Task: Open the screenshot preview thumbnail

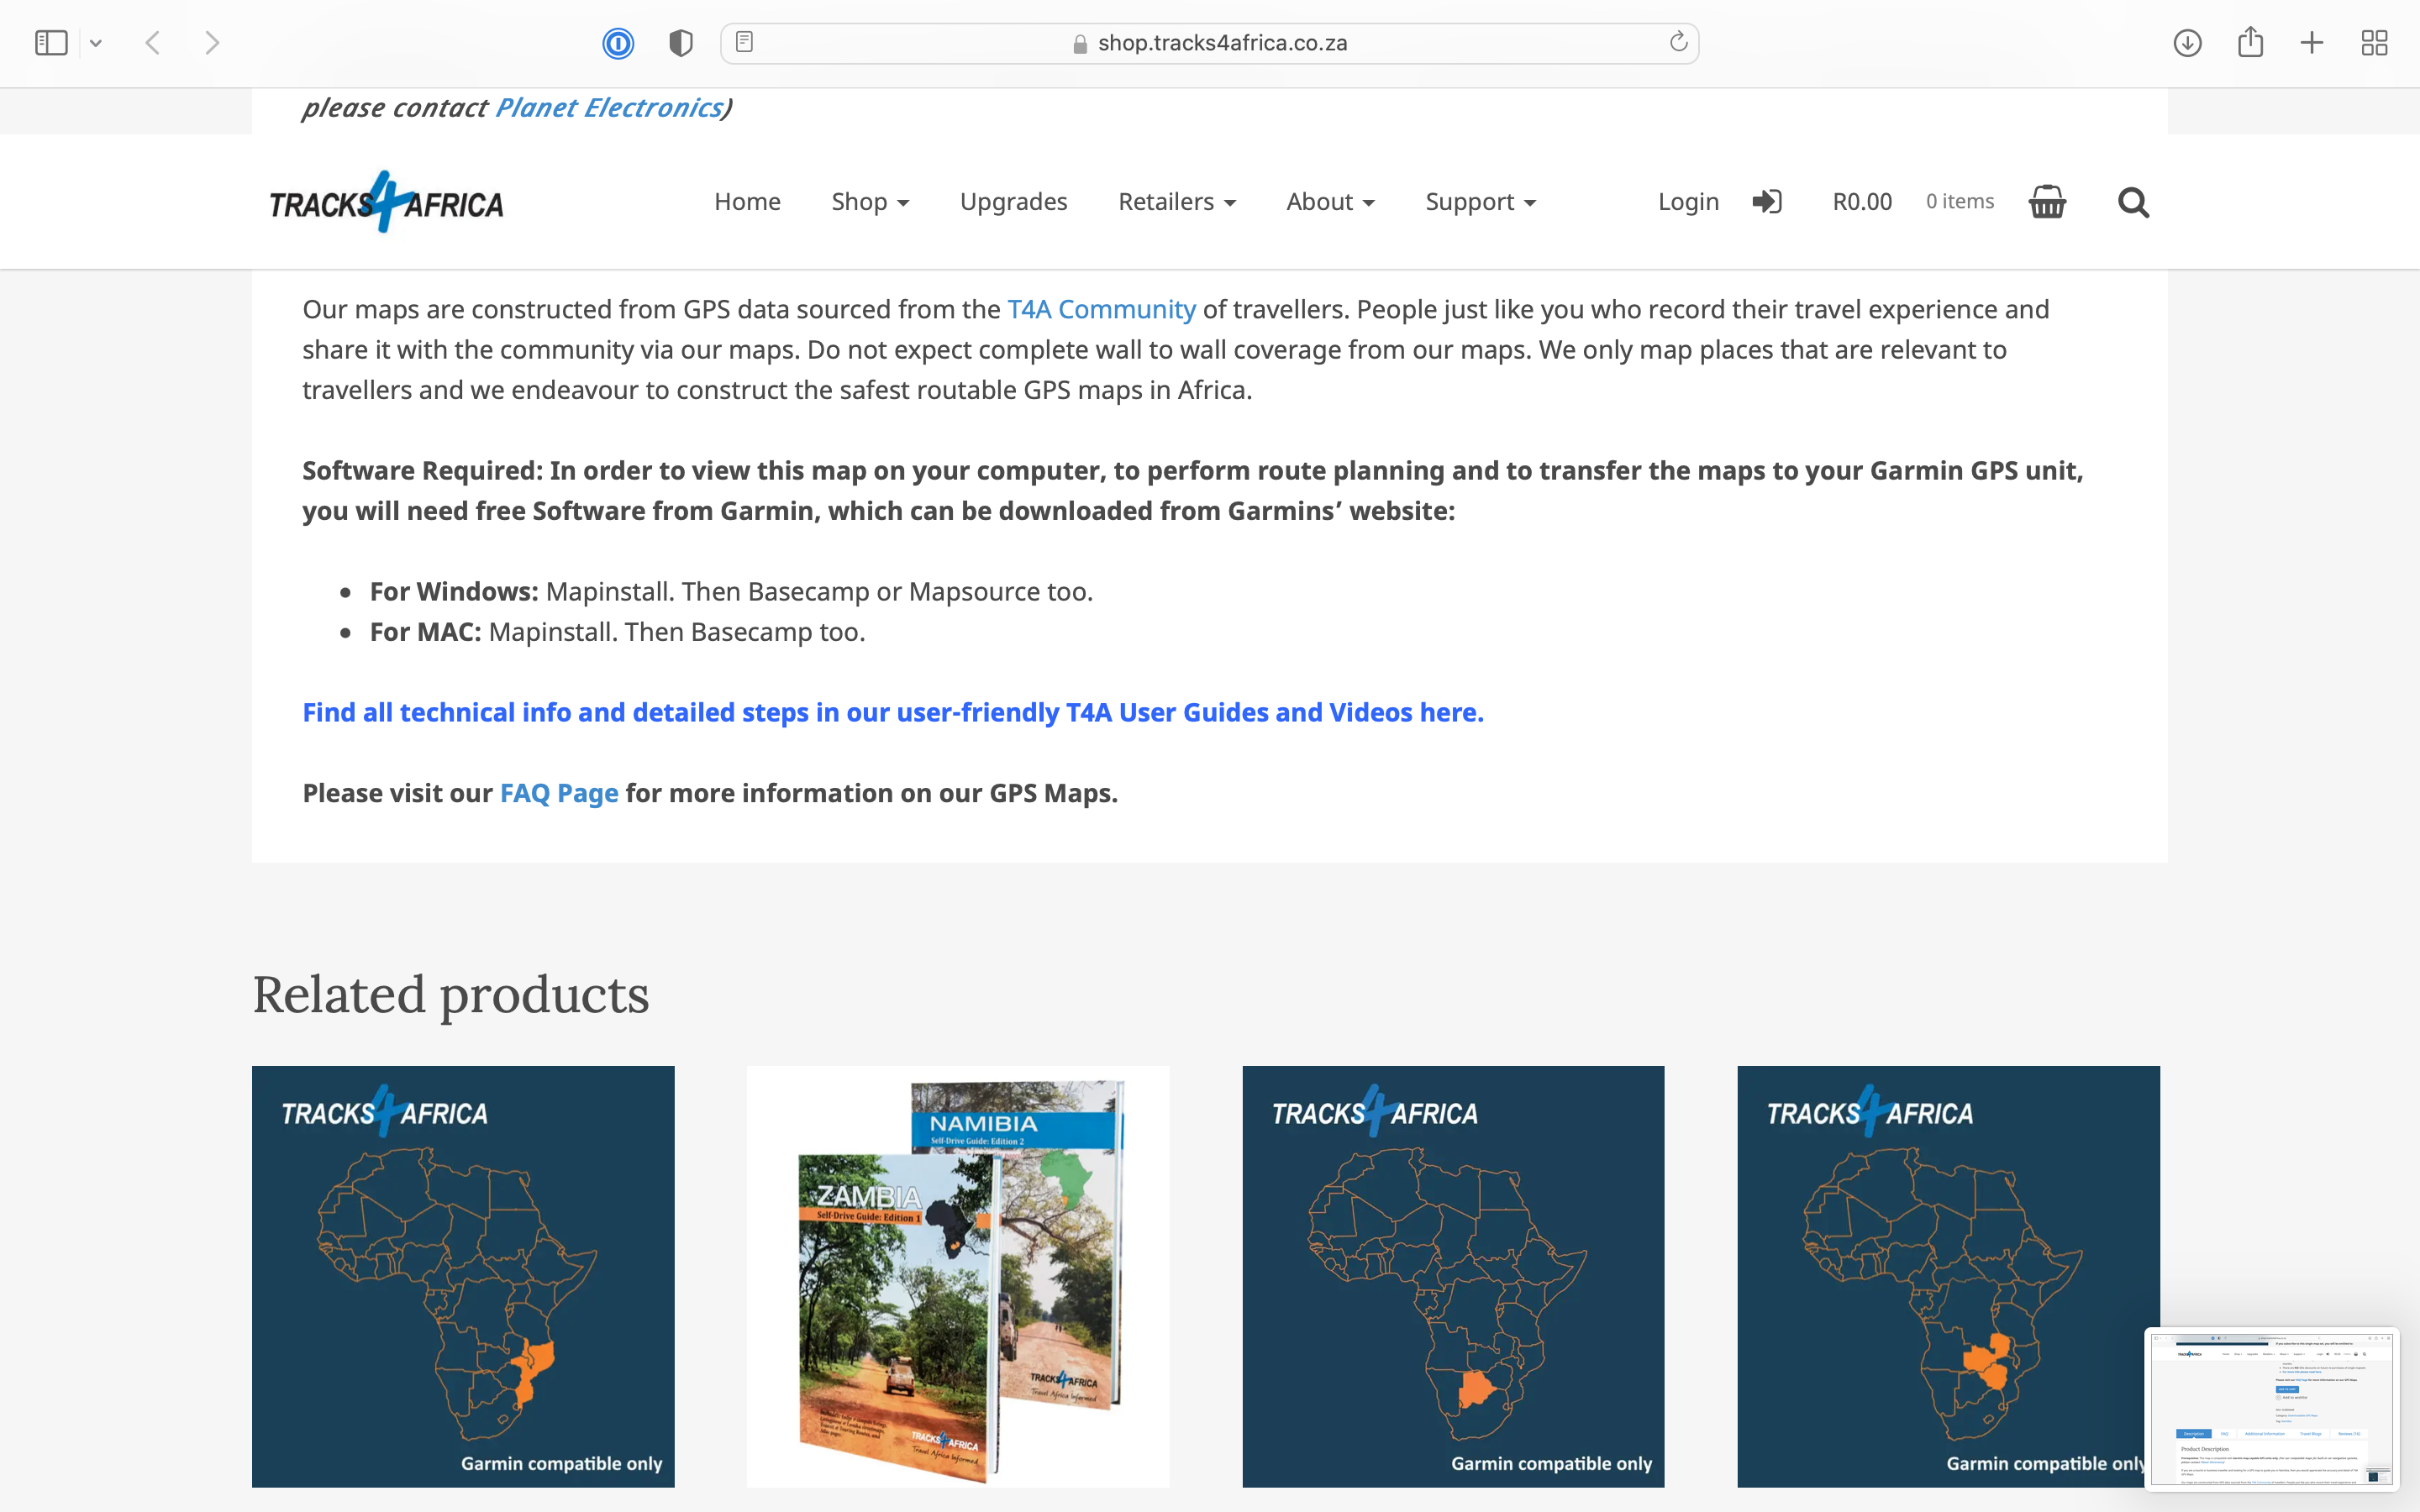Action: pos(2272,1408)
